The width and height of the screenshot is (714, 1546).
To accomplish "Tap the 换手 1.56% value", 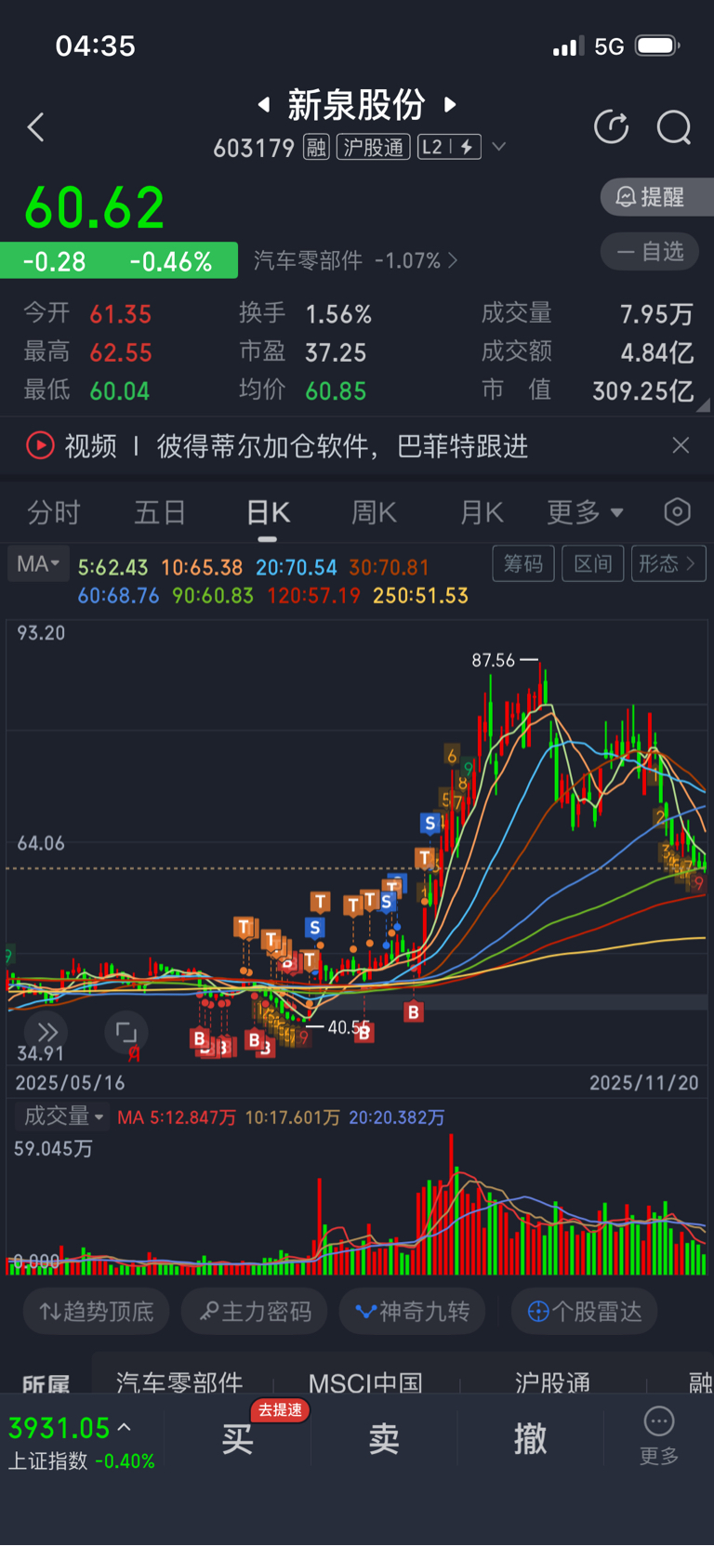I will (x=338, y=314).
